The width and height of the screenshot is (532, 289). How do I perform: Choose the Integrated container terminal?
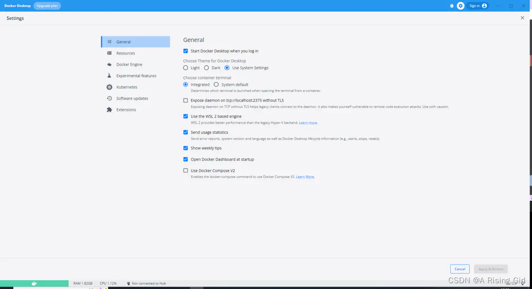click(x=186, y=84)
